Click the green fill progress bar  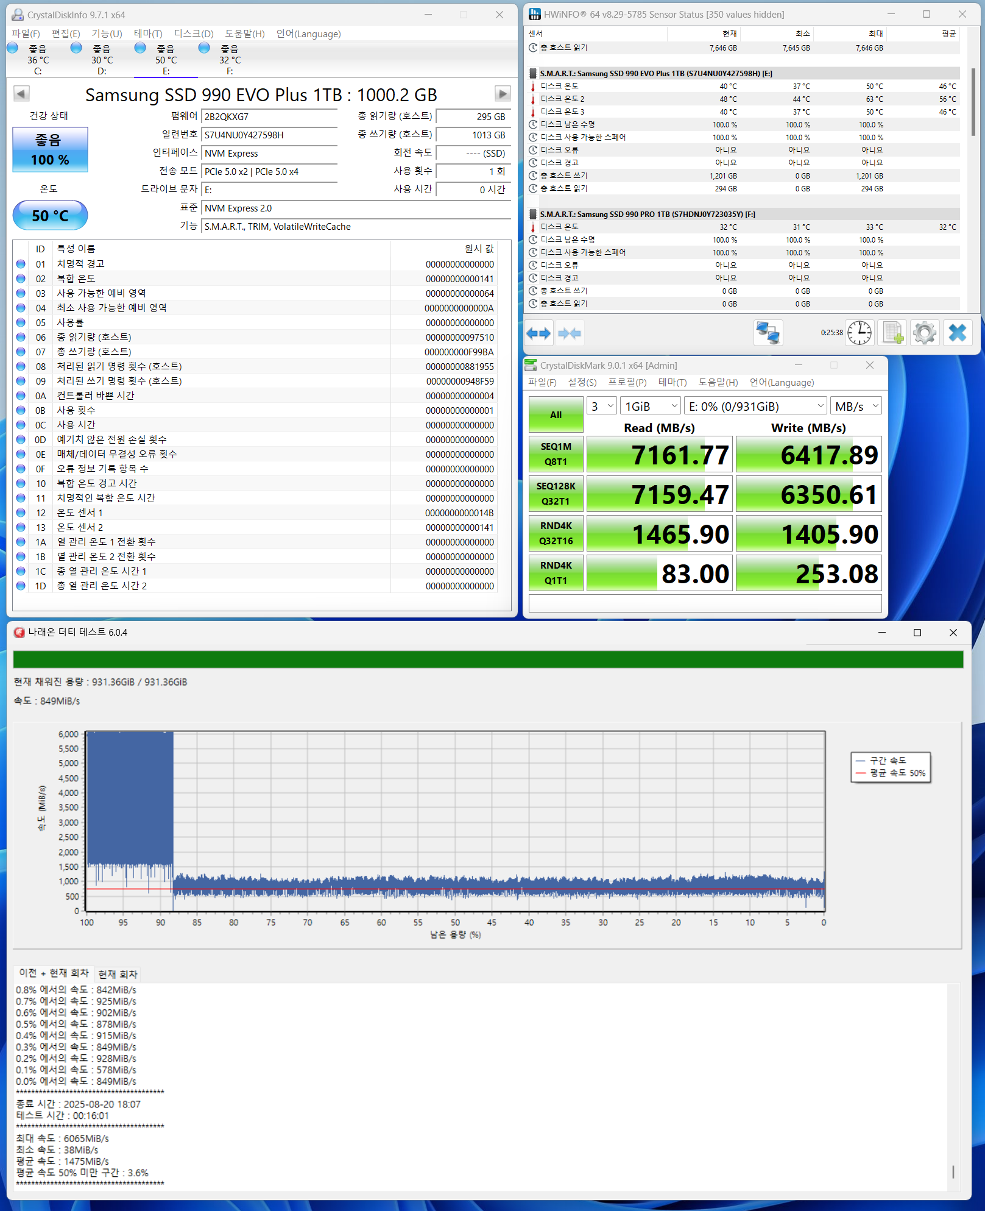click(x=487, y=659)
